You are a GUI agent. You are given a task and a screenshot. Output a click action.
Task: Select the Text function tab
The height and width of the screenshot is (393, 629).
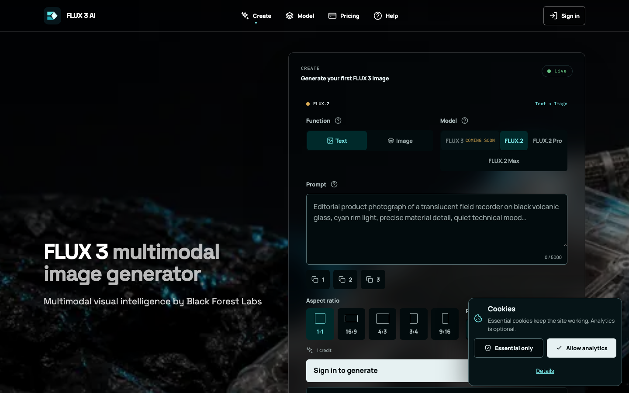pyautogui.click(x=337, y=141)
